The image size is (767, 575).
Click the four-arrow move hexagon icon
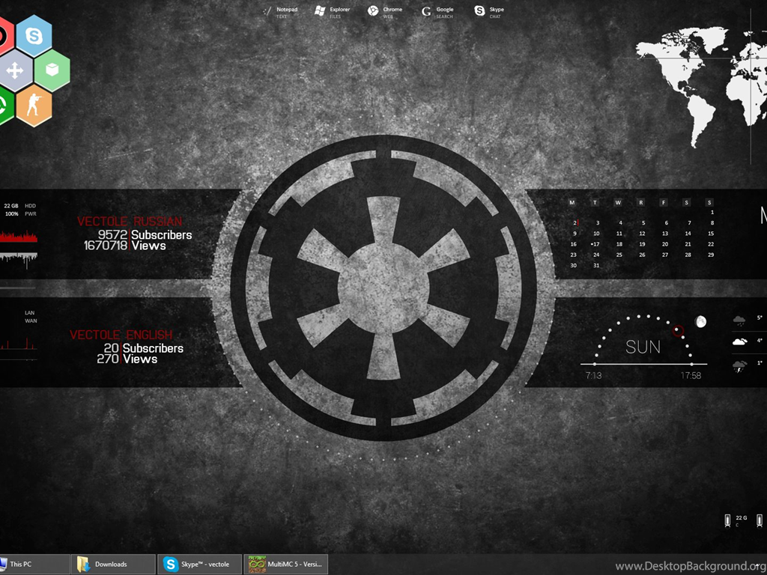pos(15,70)
